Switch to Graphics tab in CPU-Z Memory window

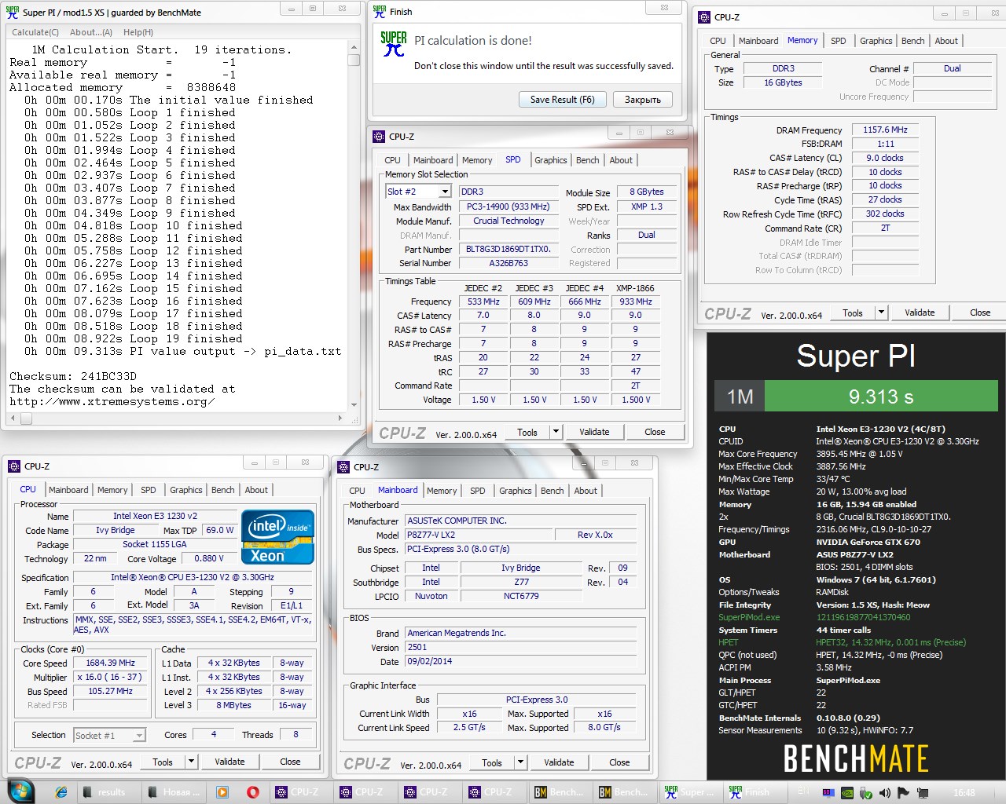click(876, 41)
